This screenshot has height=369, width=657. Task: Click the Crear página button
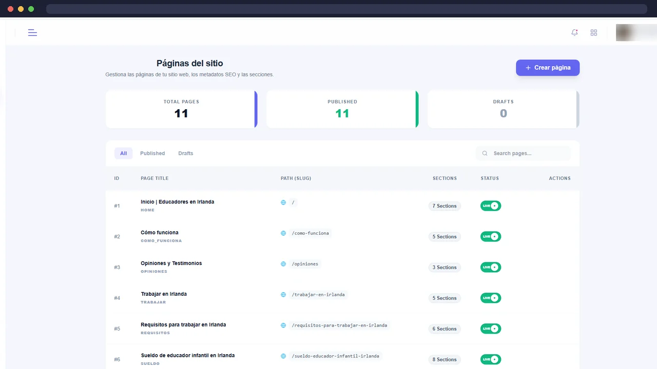pos(548,68)
